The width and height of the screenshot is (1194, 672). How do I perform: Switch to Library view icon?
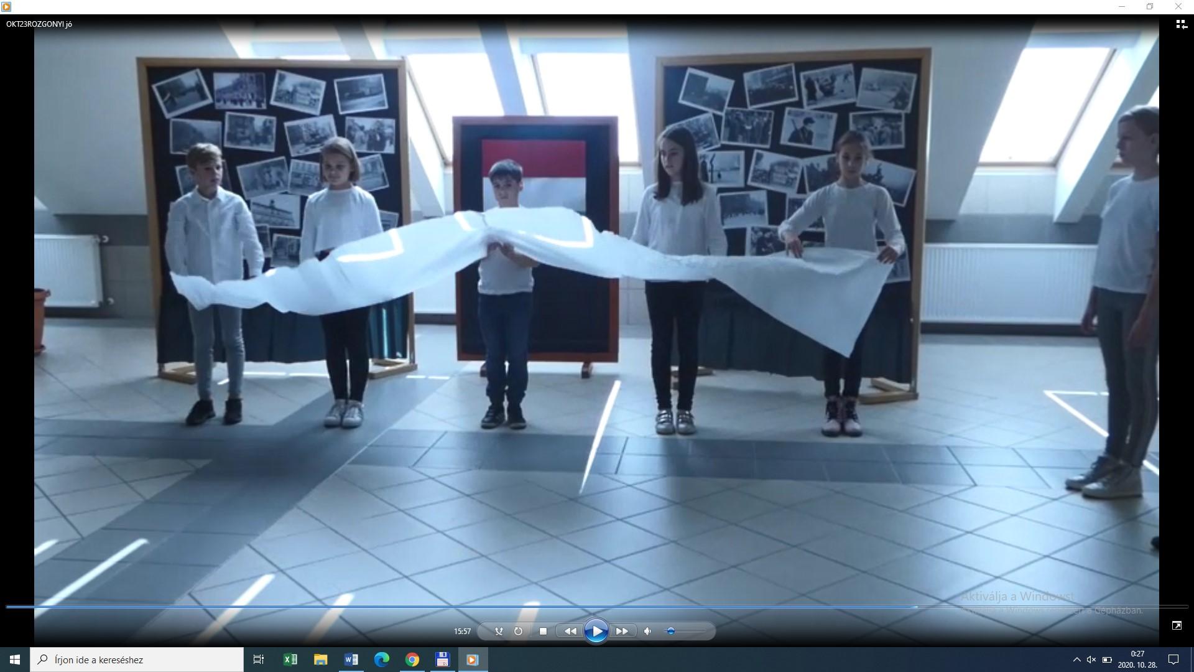click(1180, 24)
